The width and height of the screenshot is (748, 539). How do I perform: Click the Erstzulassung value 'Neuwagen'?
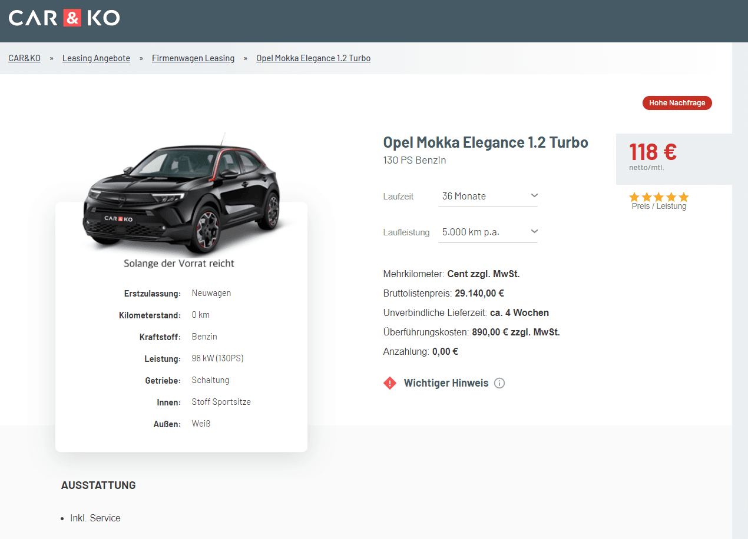[x=211, y=293]
